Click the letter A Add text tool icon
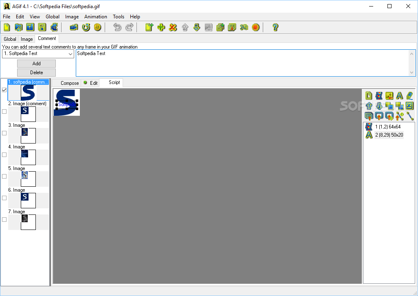Viewport: 418px width, 296px height. coord(399,95)
